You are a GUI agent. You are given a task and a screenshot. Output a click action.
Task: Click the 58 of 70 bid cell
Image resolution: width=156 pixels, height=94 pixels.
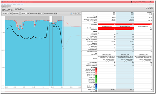125,89
